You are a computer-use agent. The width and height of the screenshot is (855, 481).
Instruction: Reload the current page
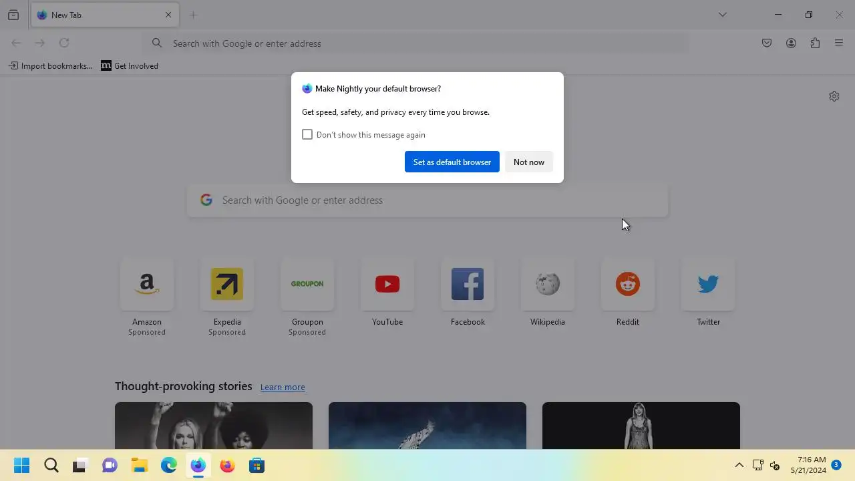point(64,43)
